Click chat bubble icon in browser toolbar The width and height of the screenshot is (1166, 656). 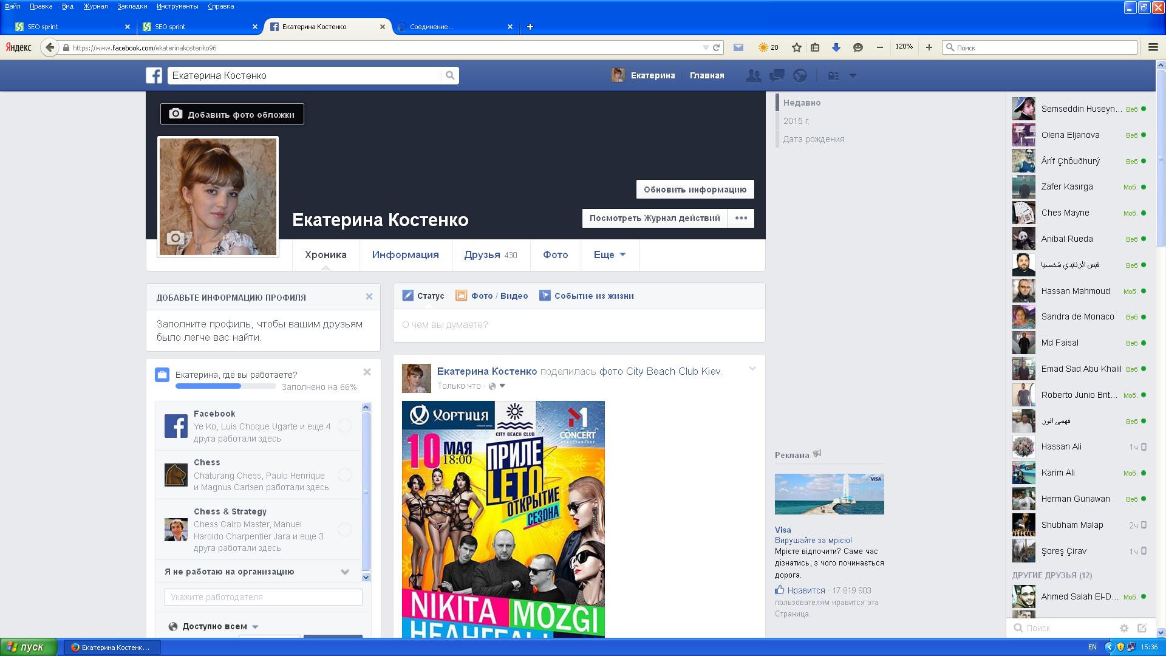tap(858, 47)
